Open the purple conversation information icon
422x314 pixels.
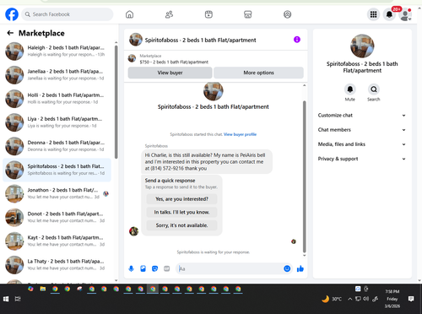297,40
